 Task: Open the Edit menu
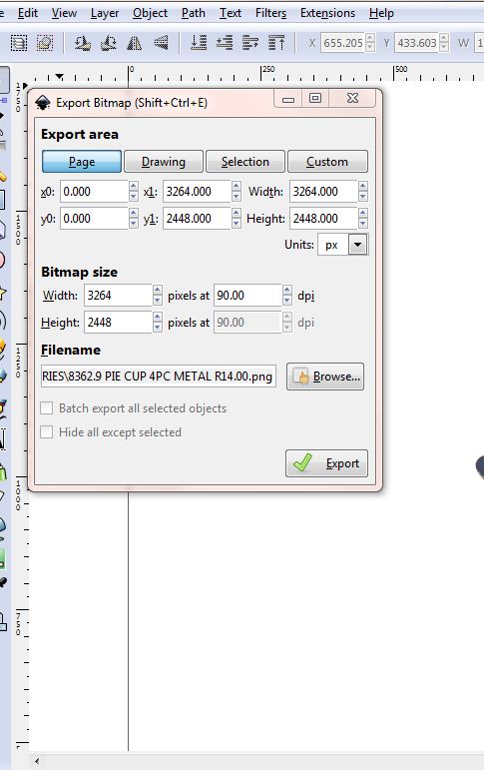tap(28, 13)
